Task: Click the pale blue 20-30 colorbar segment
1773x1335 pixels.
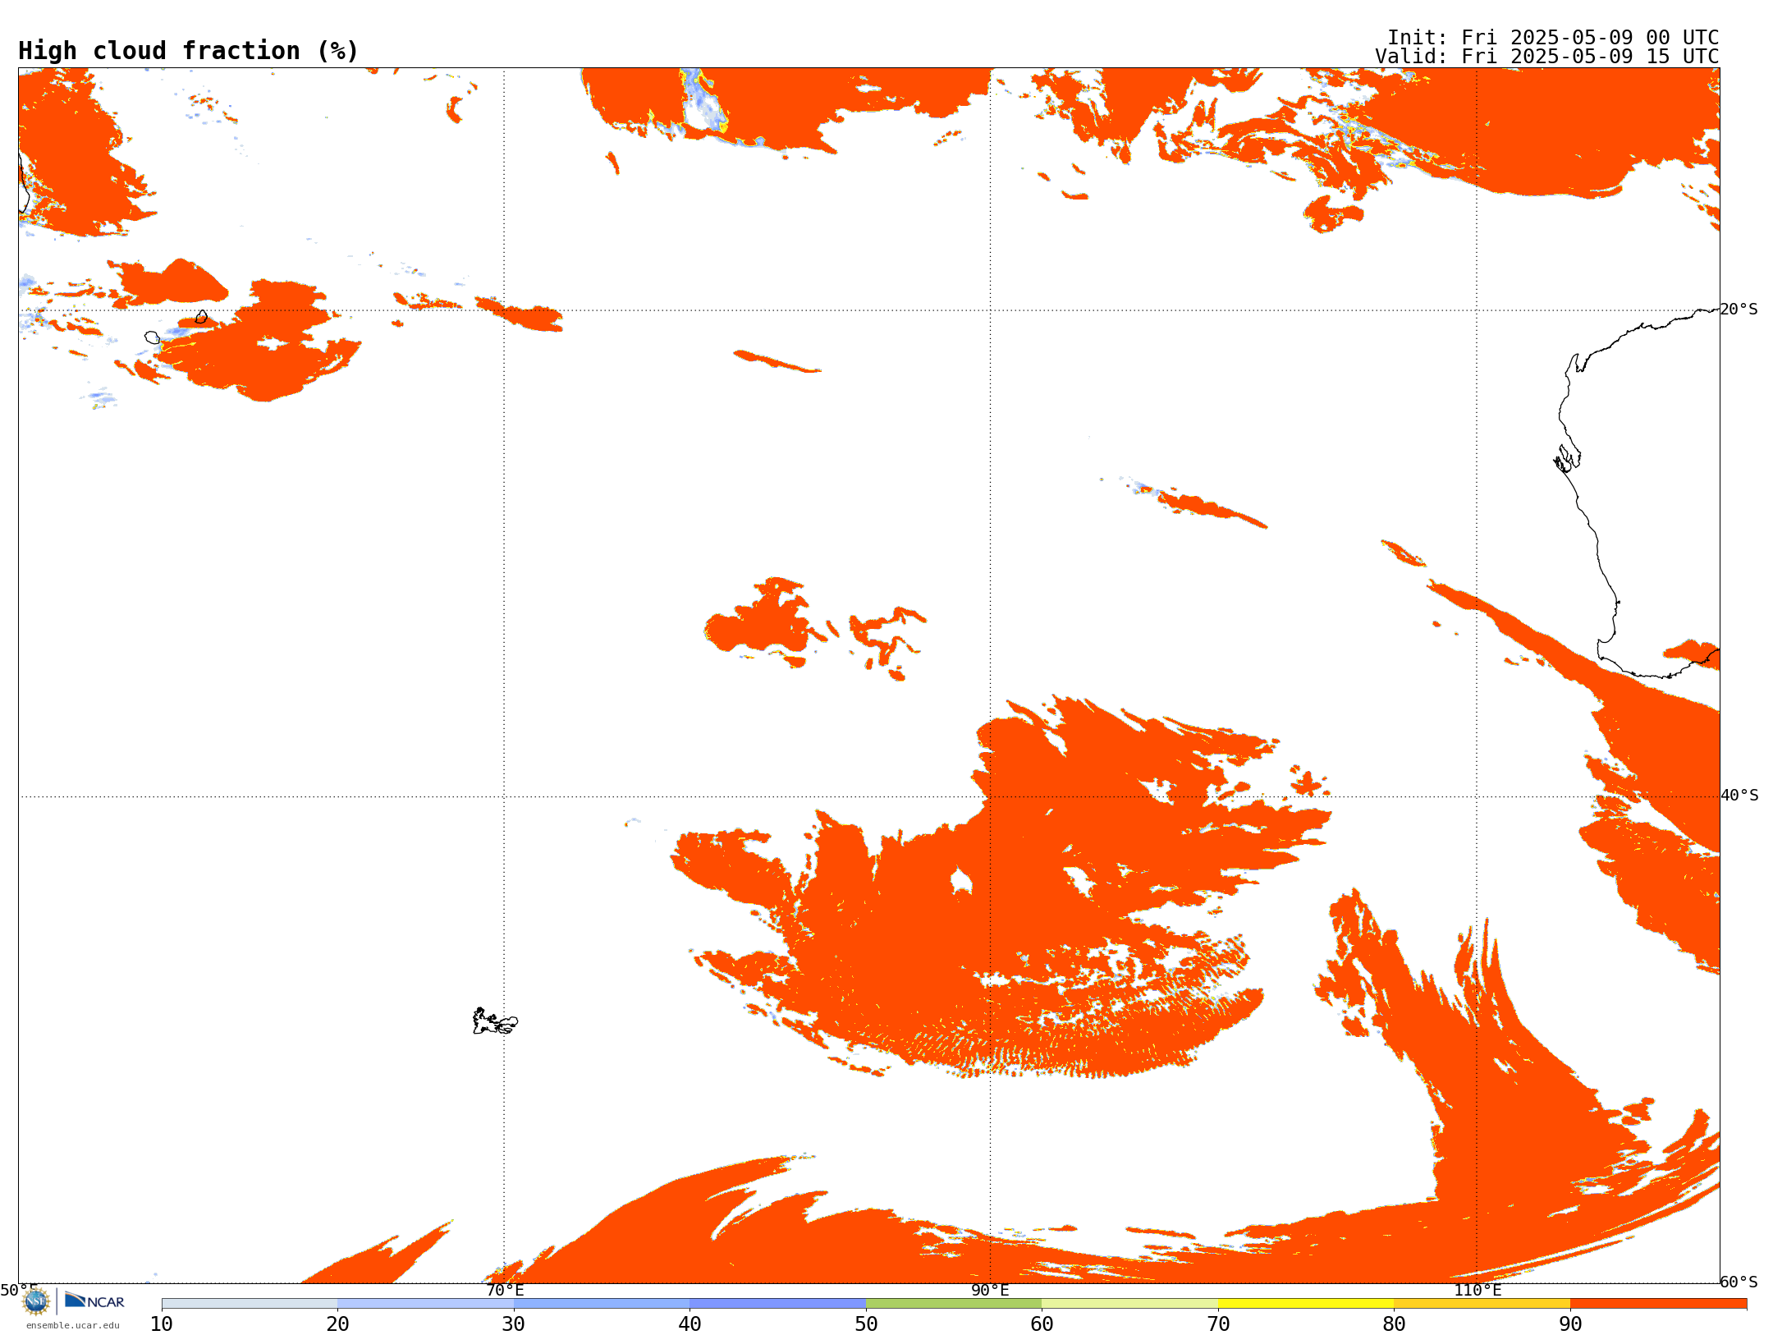Action: [425, 1304]
